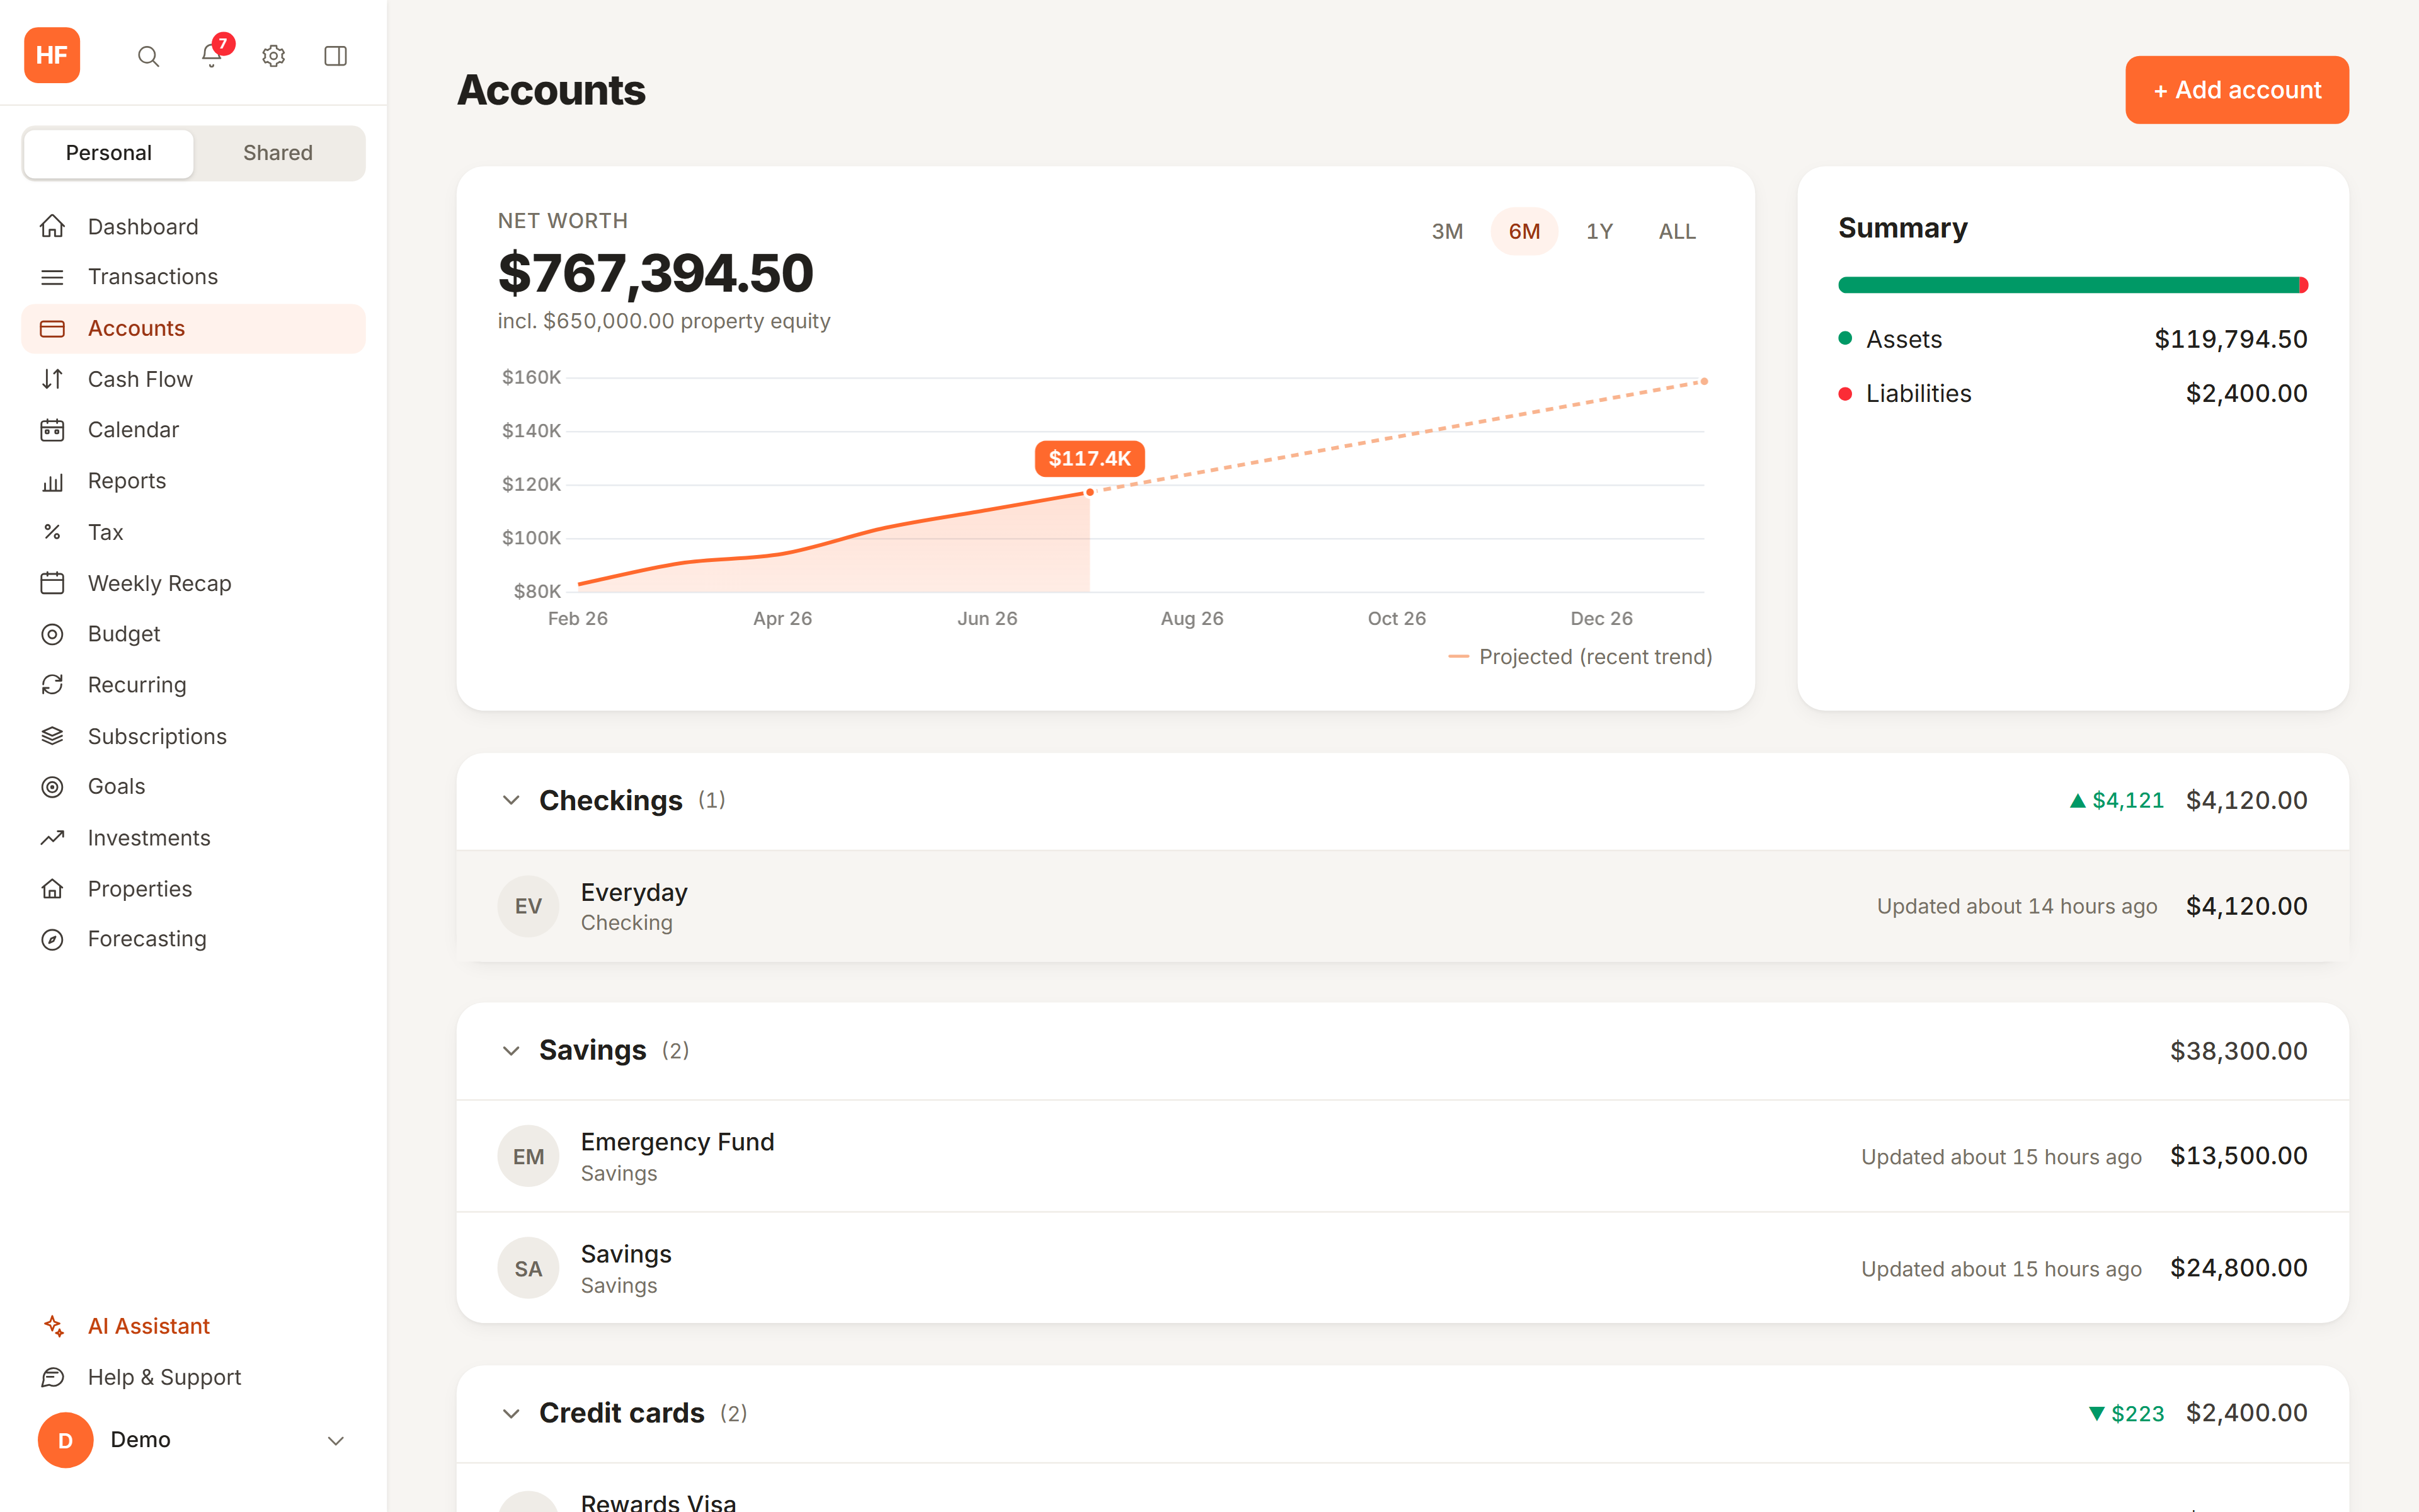Click the Accounts card icon
Screen dimensions: 2419x1512
pos(52,328)
